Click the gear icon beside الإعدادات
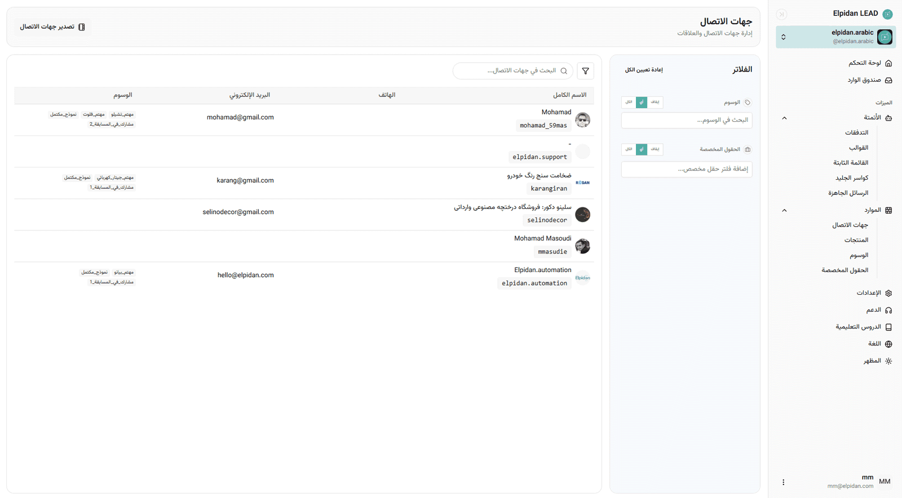Viewport: 902px width, 498px height. 888,293
